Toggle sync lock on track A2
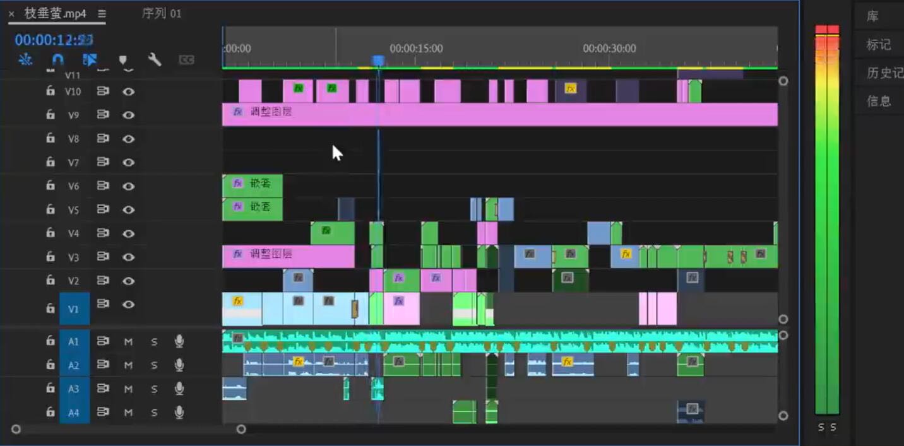The image size is (904, 446). pyautogui.click(x=102, y=364)
